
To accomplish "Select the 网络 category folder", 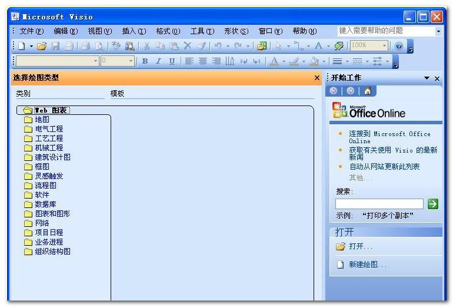I will [x=36, y=223].
